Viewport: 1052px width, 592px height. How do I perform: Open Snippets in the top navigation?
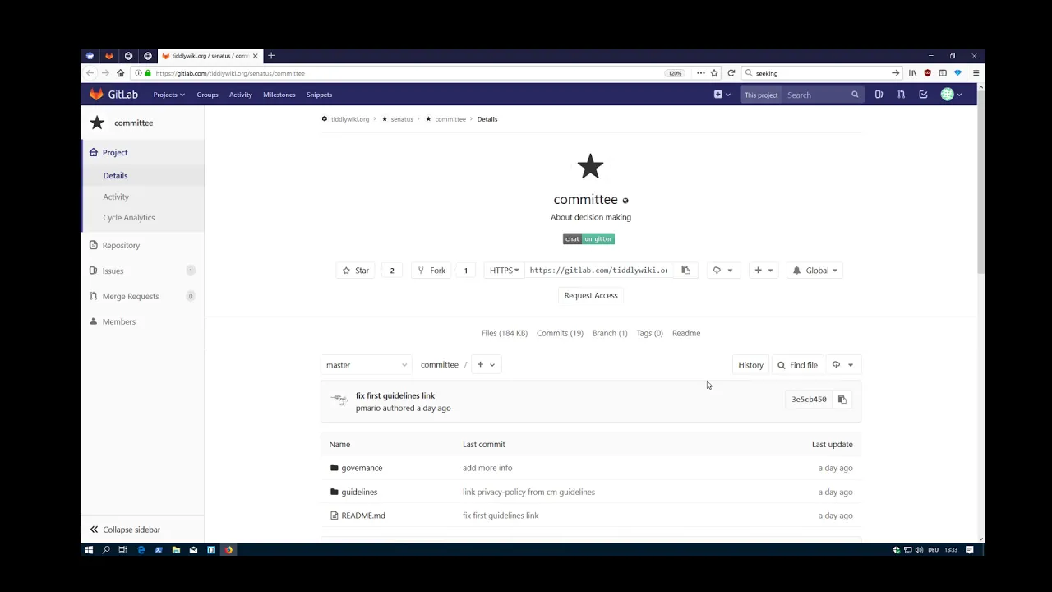pyautogui.click(x=319, y=95)
